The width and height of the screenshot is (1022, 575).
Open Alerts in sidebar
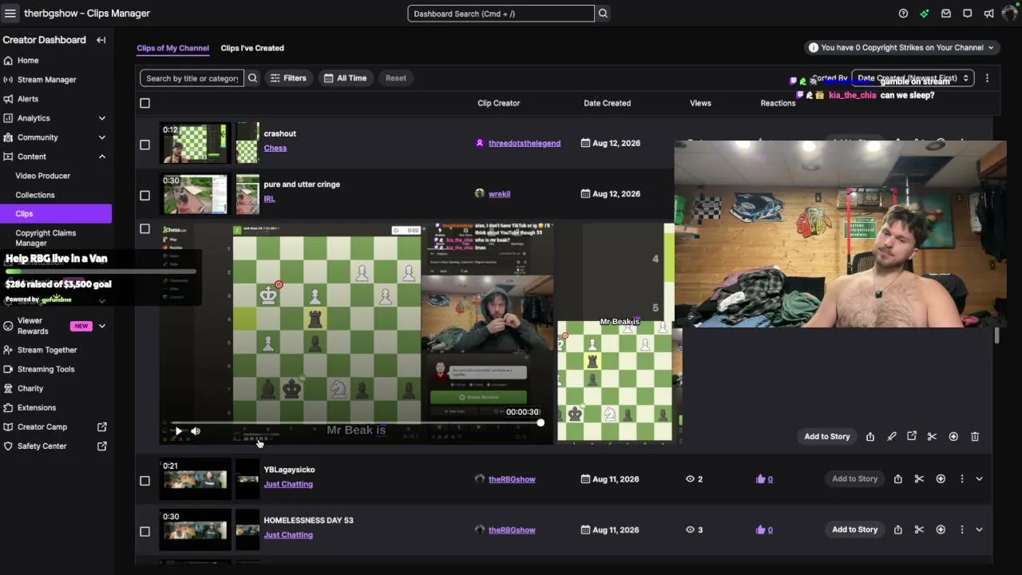pyautogui.click(x=28, y=99)
